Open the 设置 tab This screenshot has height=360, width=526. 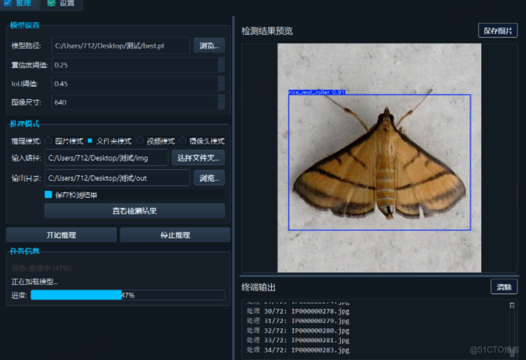(x=61, y=4)
